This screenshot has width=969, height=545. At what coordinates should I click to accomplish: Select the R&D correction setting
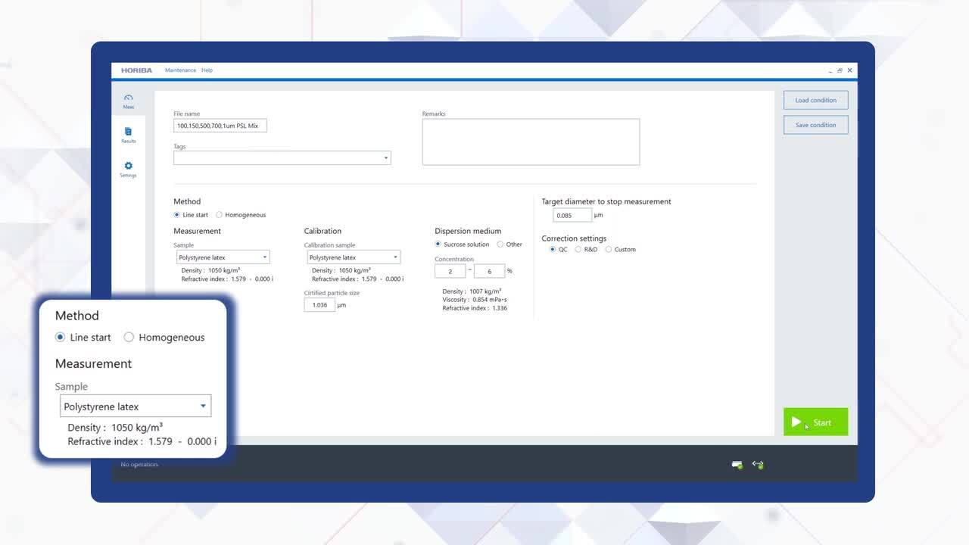click(x=578, y=249)
